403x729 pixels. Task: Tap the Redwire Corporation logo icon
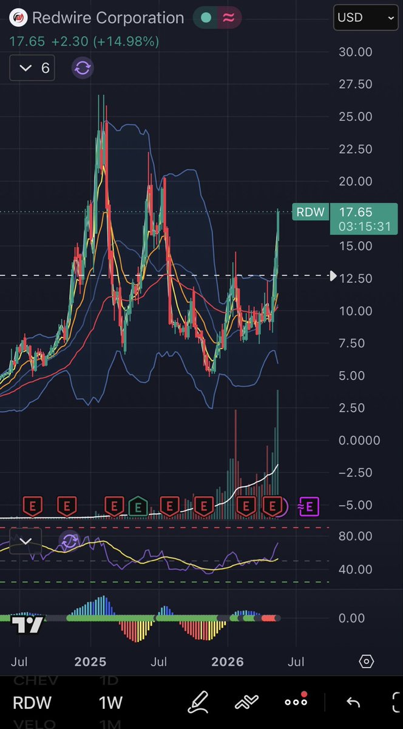point(19,18)
